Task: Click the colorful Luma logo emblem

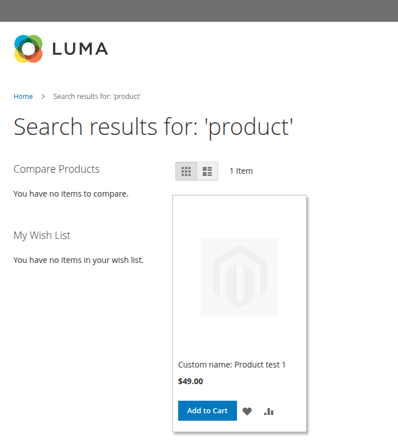Action: tap(28, 49)
